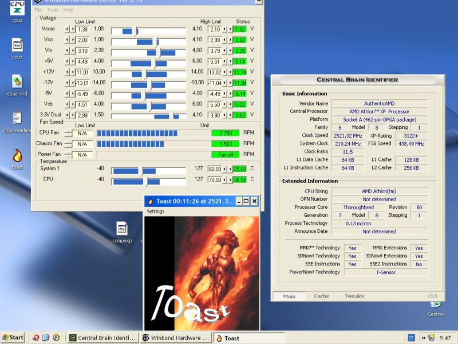
Task: Click the tray icon left of the clock
Action: click(x=431, y=338)
